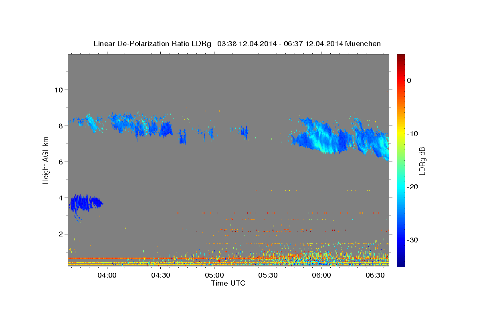Click the 06:30 time tick label
Screen dimensions: 481x320
tap(376, 276)
